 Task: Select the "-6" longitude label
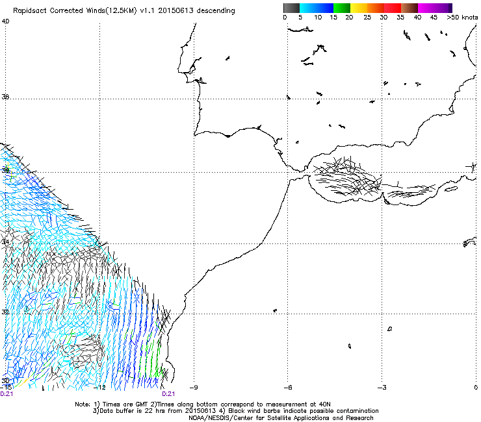(287, 388)
